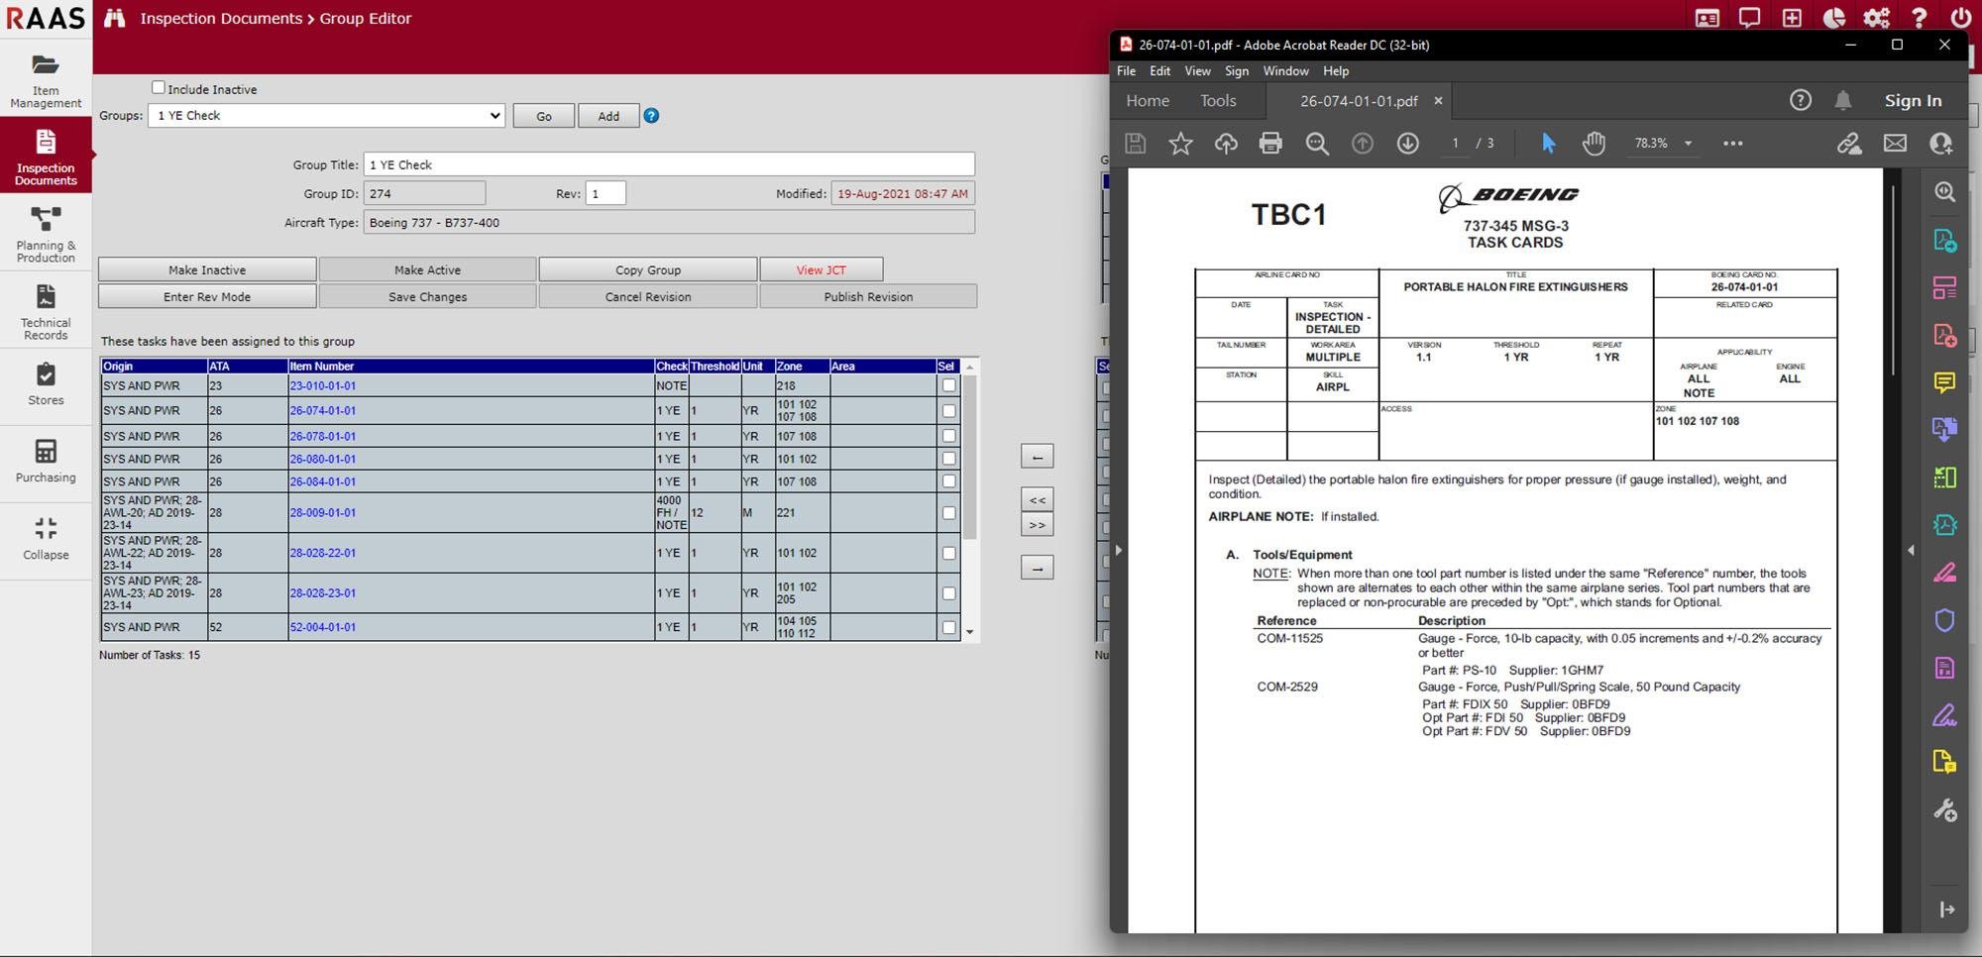Open item link 28-009-01-01
This screenshot has width=1982, height=957.
[x=322, y=513]
